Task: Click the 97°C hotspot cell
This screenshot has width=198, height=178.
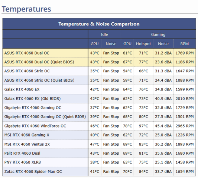Action: point(143,126)
